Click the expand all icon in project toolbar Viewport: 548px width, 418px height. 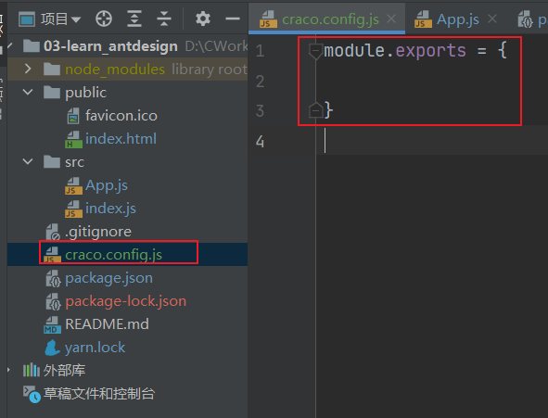click(134, 19)
